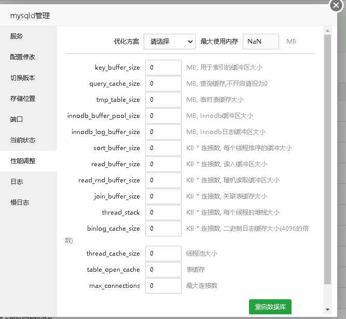Image resolution: width=346 pixels, height=319 pixels.
Task: Click the sort_buffer_size input field
Action: 163,148
